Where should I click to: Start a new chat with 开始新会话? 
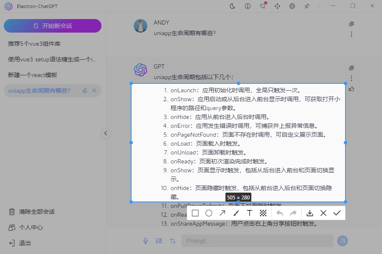(53, 26)
